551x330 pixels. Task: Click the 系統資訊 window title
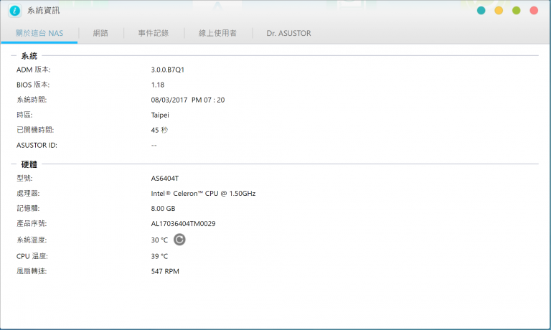tap(44, 11)
